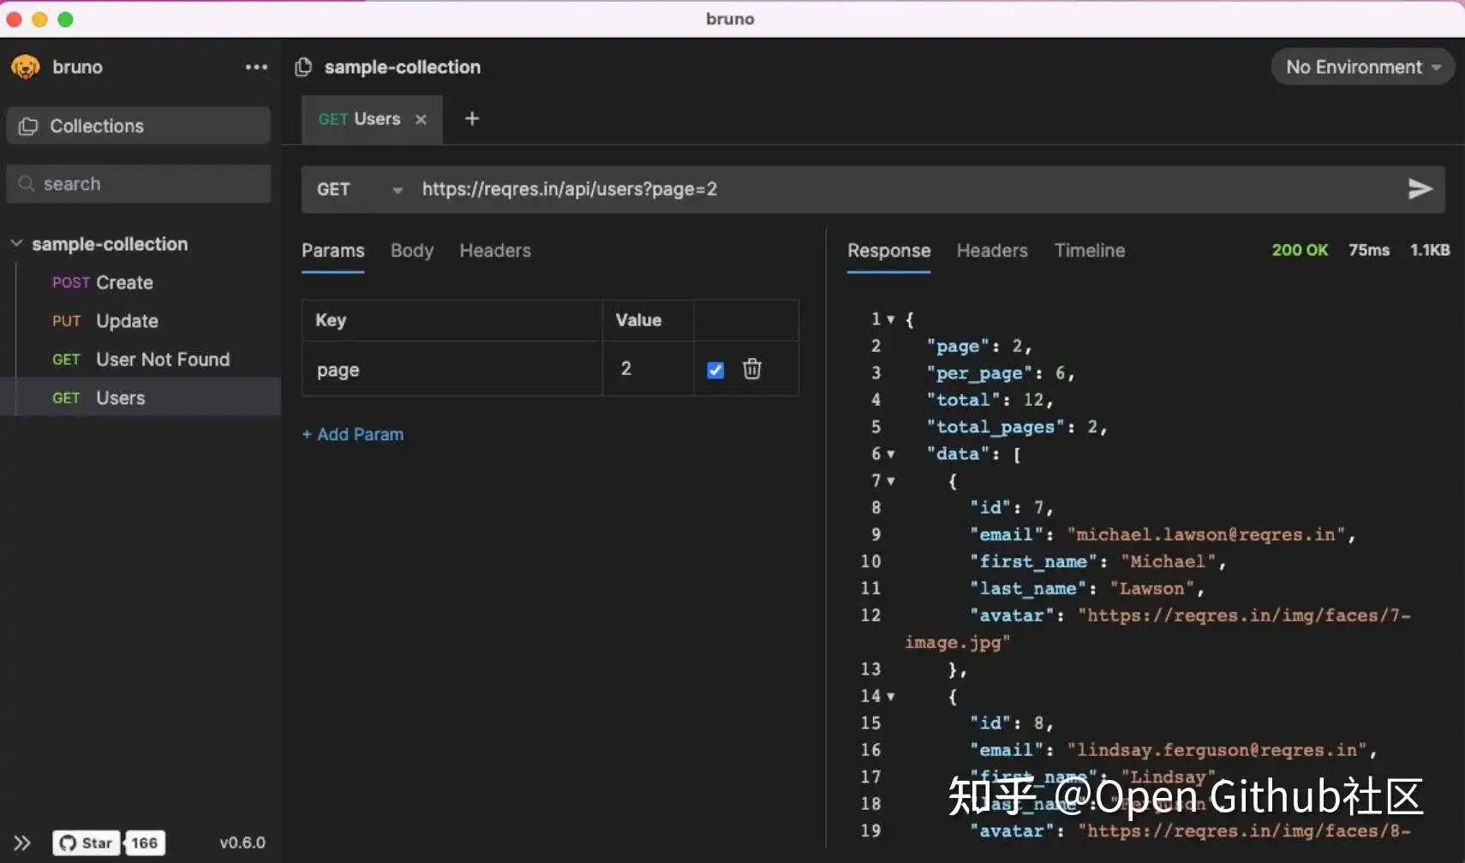
Task: Open the Timeline tab
Action: 1090,251
